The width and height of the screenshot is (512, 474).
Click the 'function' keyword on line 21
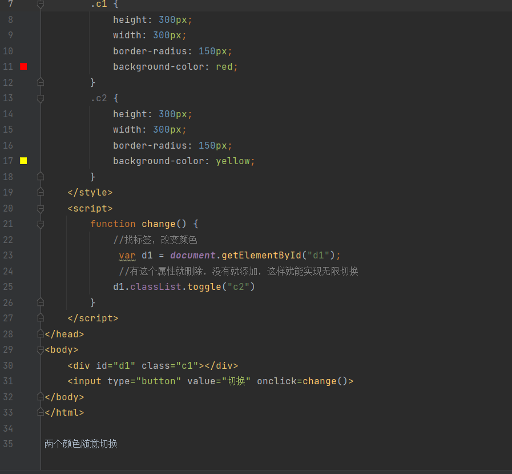(x=112, y=224)
